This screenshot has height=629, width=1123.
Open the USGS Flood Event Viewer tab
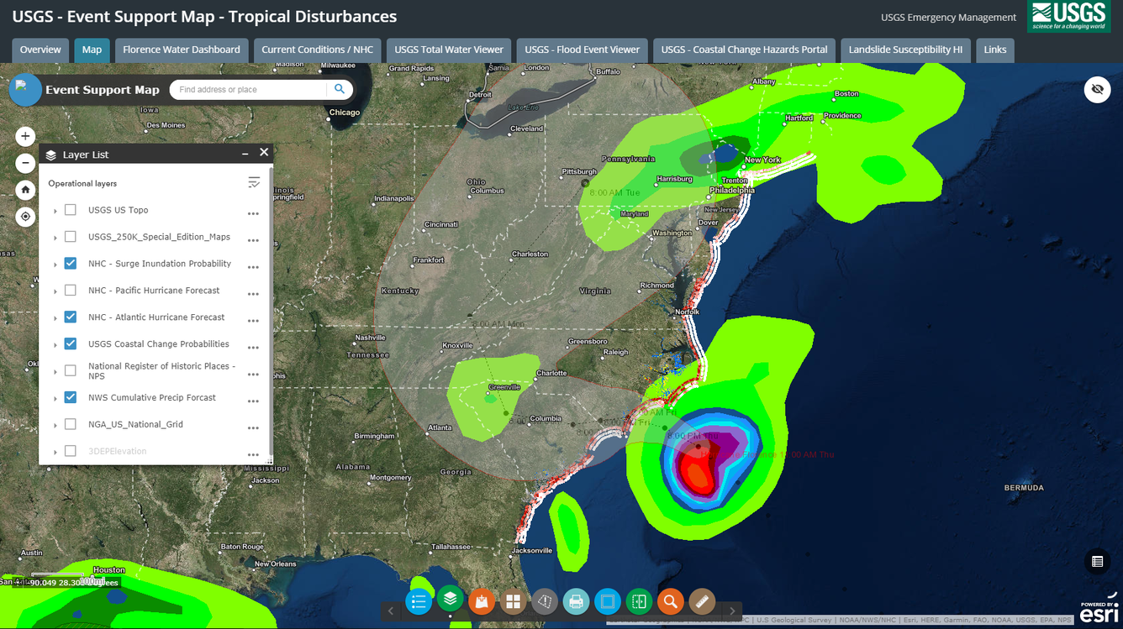tap(581, 50)
